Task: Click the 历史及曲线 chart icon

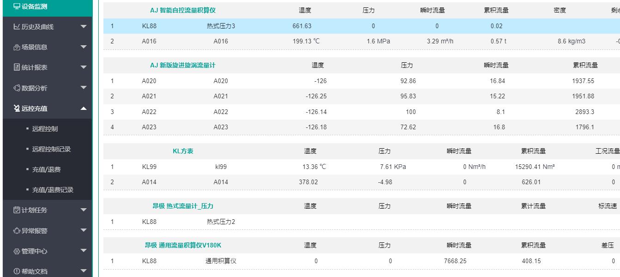Action: click(x=17, y=27)
